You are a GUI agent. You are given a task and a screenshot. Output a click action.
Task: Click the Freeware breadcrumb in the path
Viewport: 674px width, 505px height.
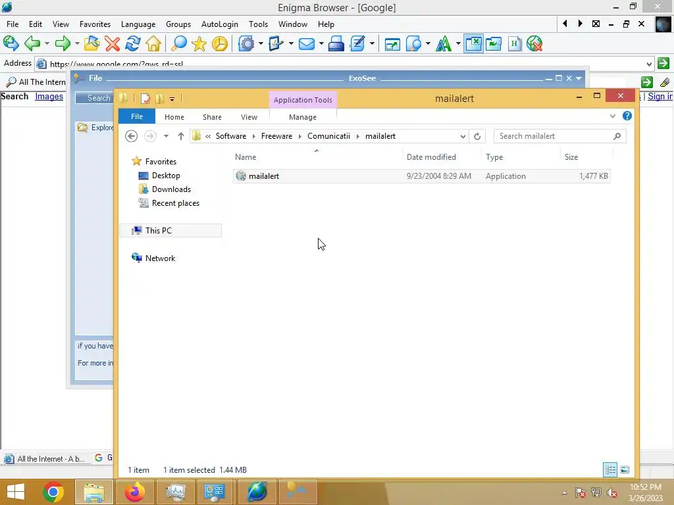[x=276, y=136]
